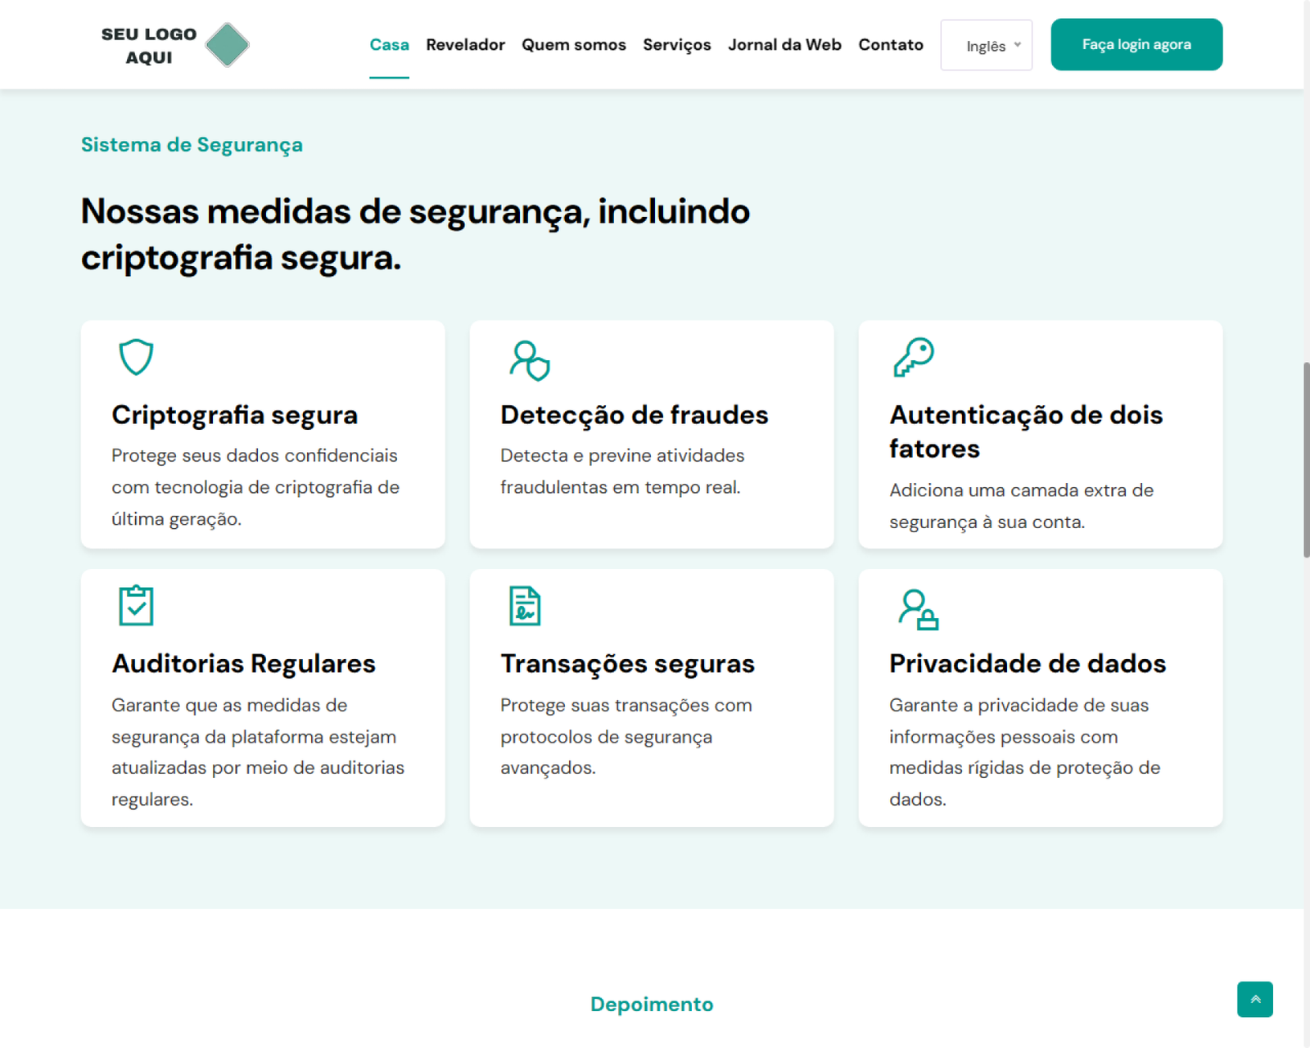Viewport: 1310px width, 1048px height.
Task: Click the user-shield fraud detection icon
Action: [529, 360]
